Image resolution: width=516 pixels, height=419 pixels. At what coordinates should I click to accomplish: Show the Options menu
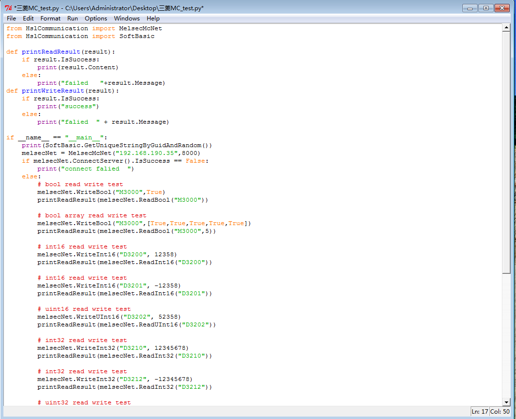tap(96, 18)
